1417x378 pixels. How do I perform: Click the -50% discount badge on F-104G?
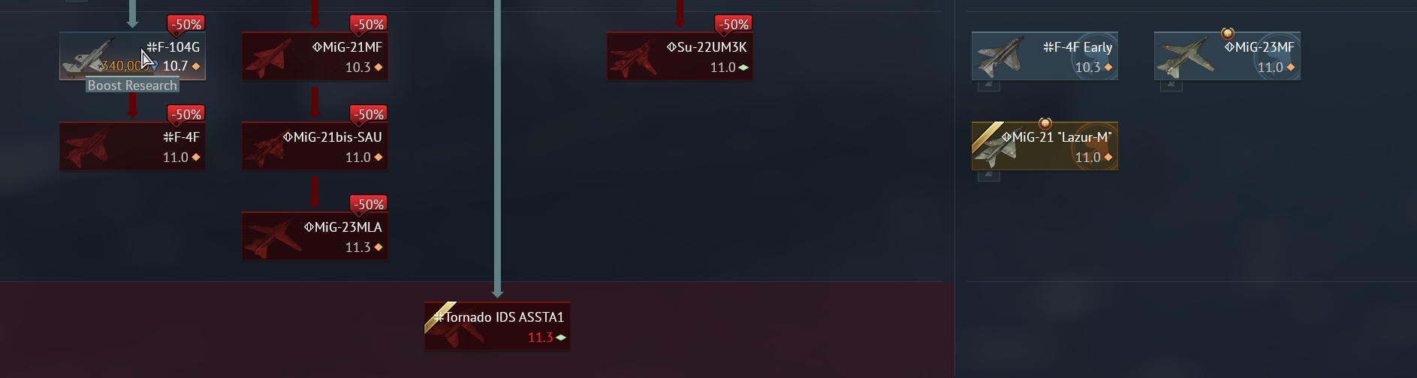pyautogui.click(x=185, y=24)
